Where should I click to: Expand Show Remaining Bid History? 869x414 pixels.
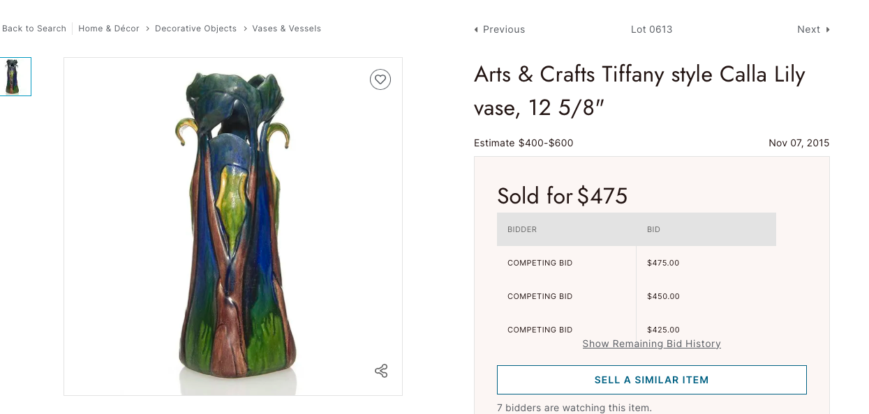(x=651, y=344)
